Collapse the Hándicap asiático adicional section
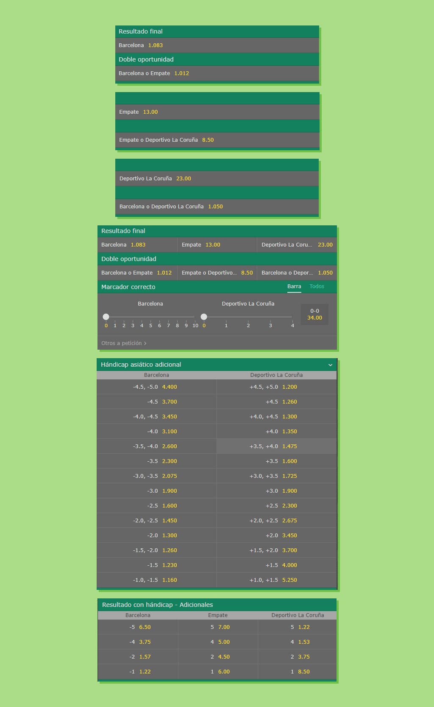Screen dimensions: 434x707 pyautogui.click(x=330, y=365)
